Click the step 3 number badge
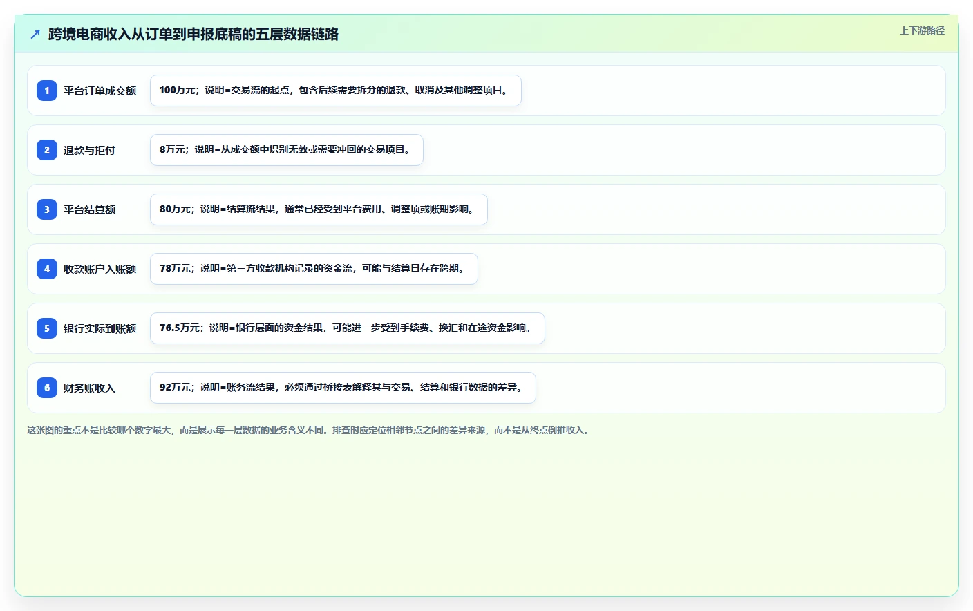The image size is (973, 611). pos(47,209)
